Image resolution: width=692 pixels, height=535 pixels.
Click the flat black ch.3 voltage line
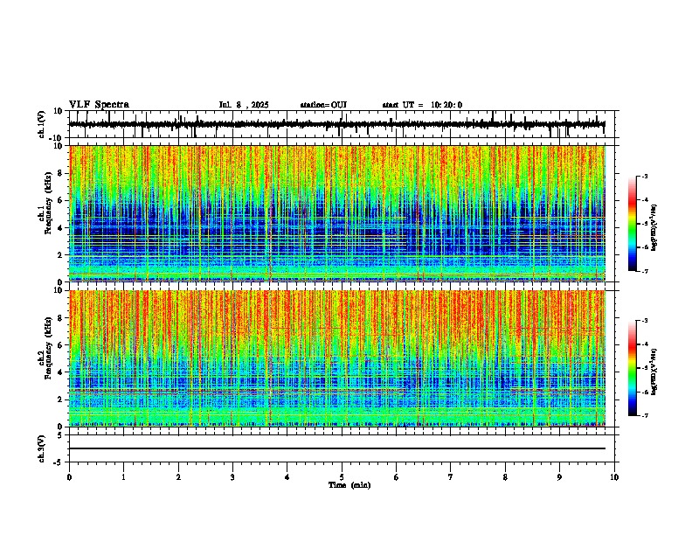tap(336, 448)
